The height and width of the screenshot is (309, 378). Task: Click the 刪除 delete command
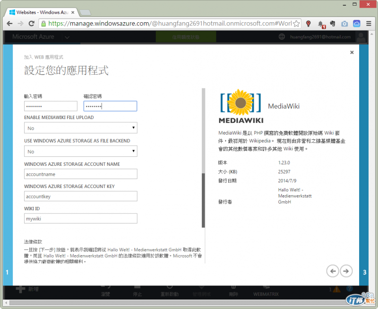click(x=233, y=291)
